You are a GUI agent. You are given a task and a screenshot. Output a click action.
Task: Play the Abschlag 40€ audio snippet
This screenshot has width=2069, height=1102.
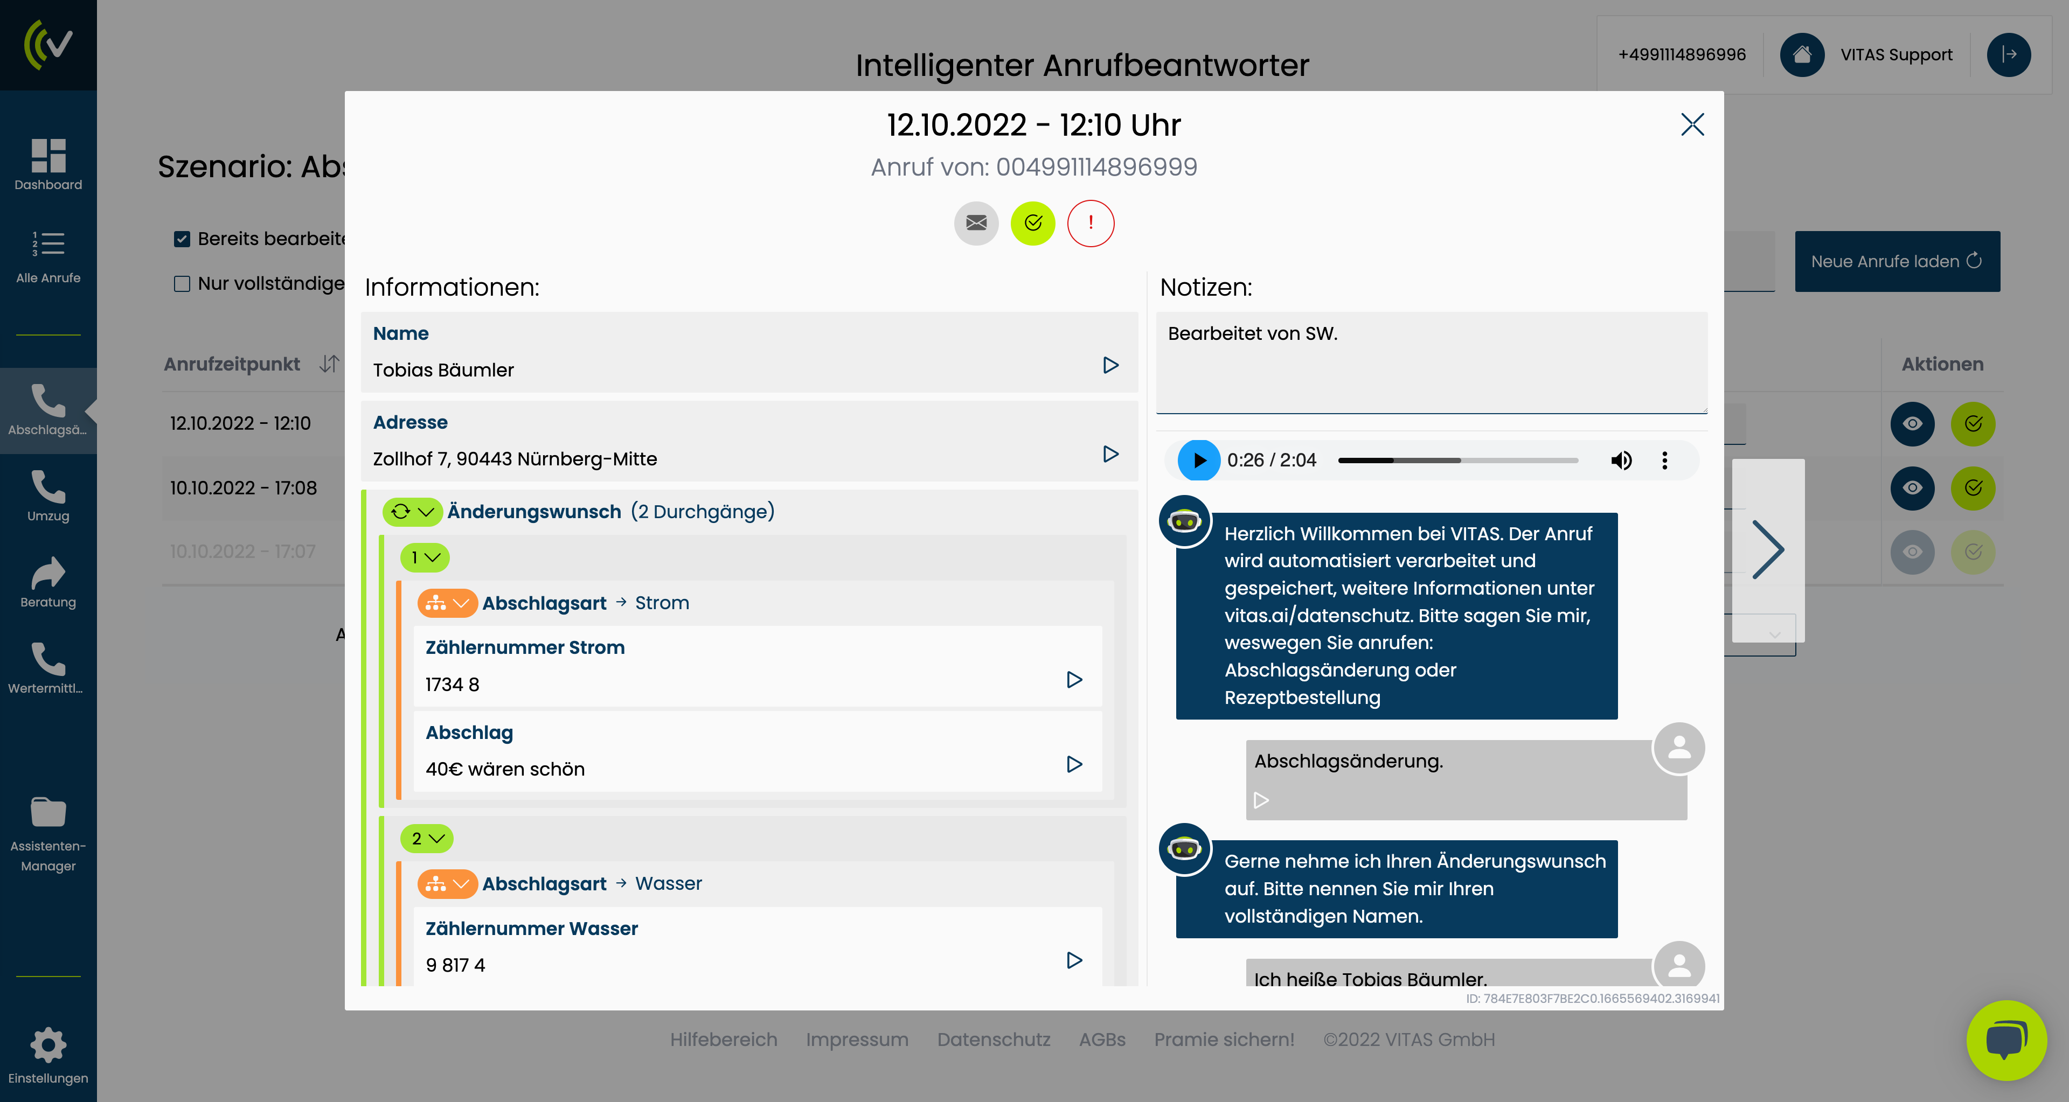(1074, 764)
